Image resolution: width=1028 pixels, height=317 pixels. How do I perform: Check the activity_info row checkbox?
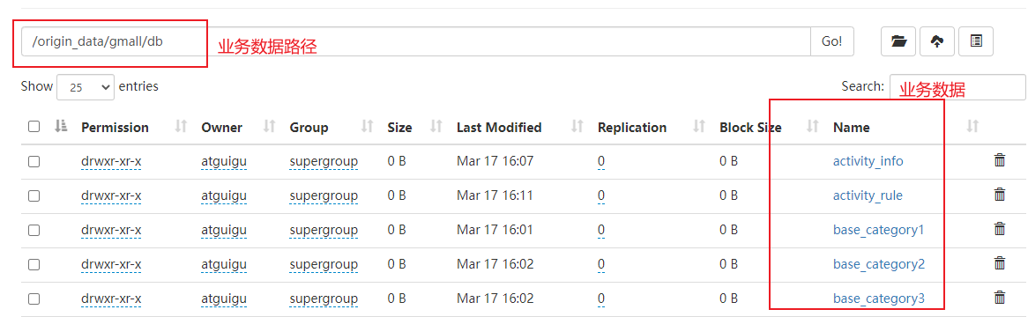(x=34, y=161)
